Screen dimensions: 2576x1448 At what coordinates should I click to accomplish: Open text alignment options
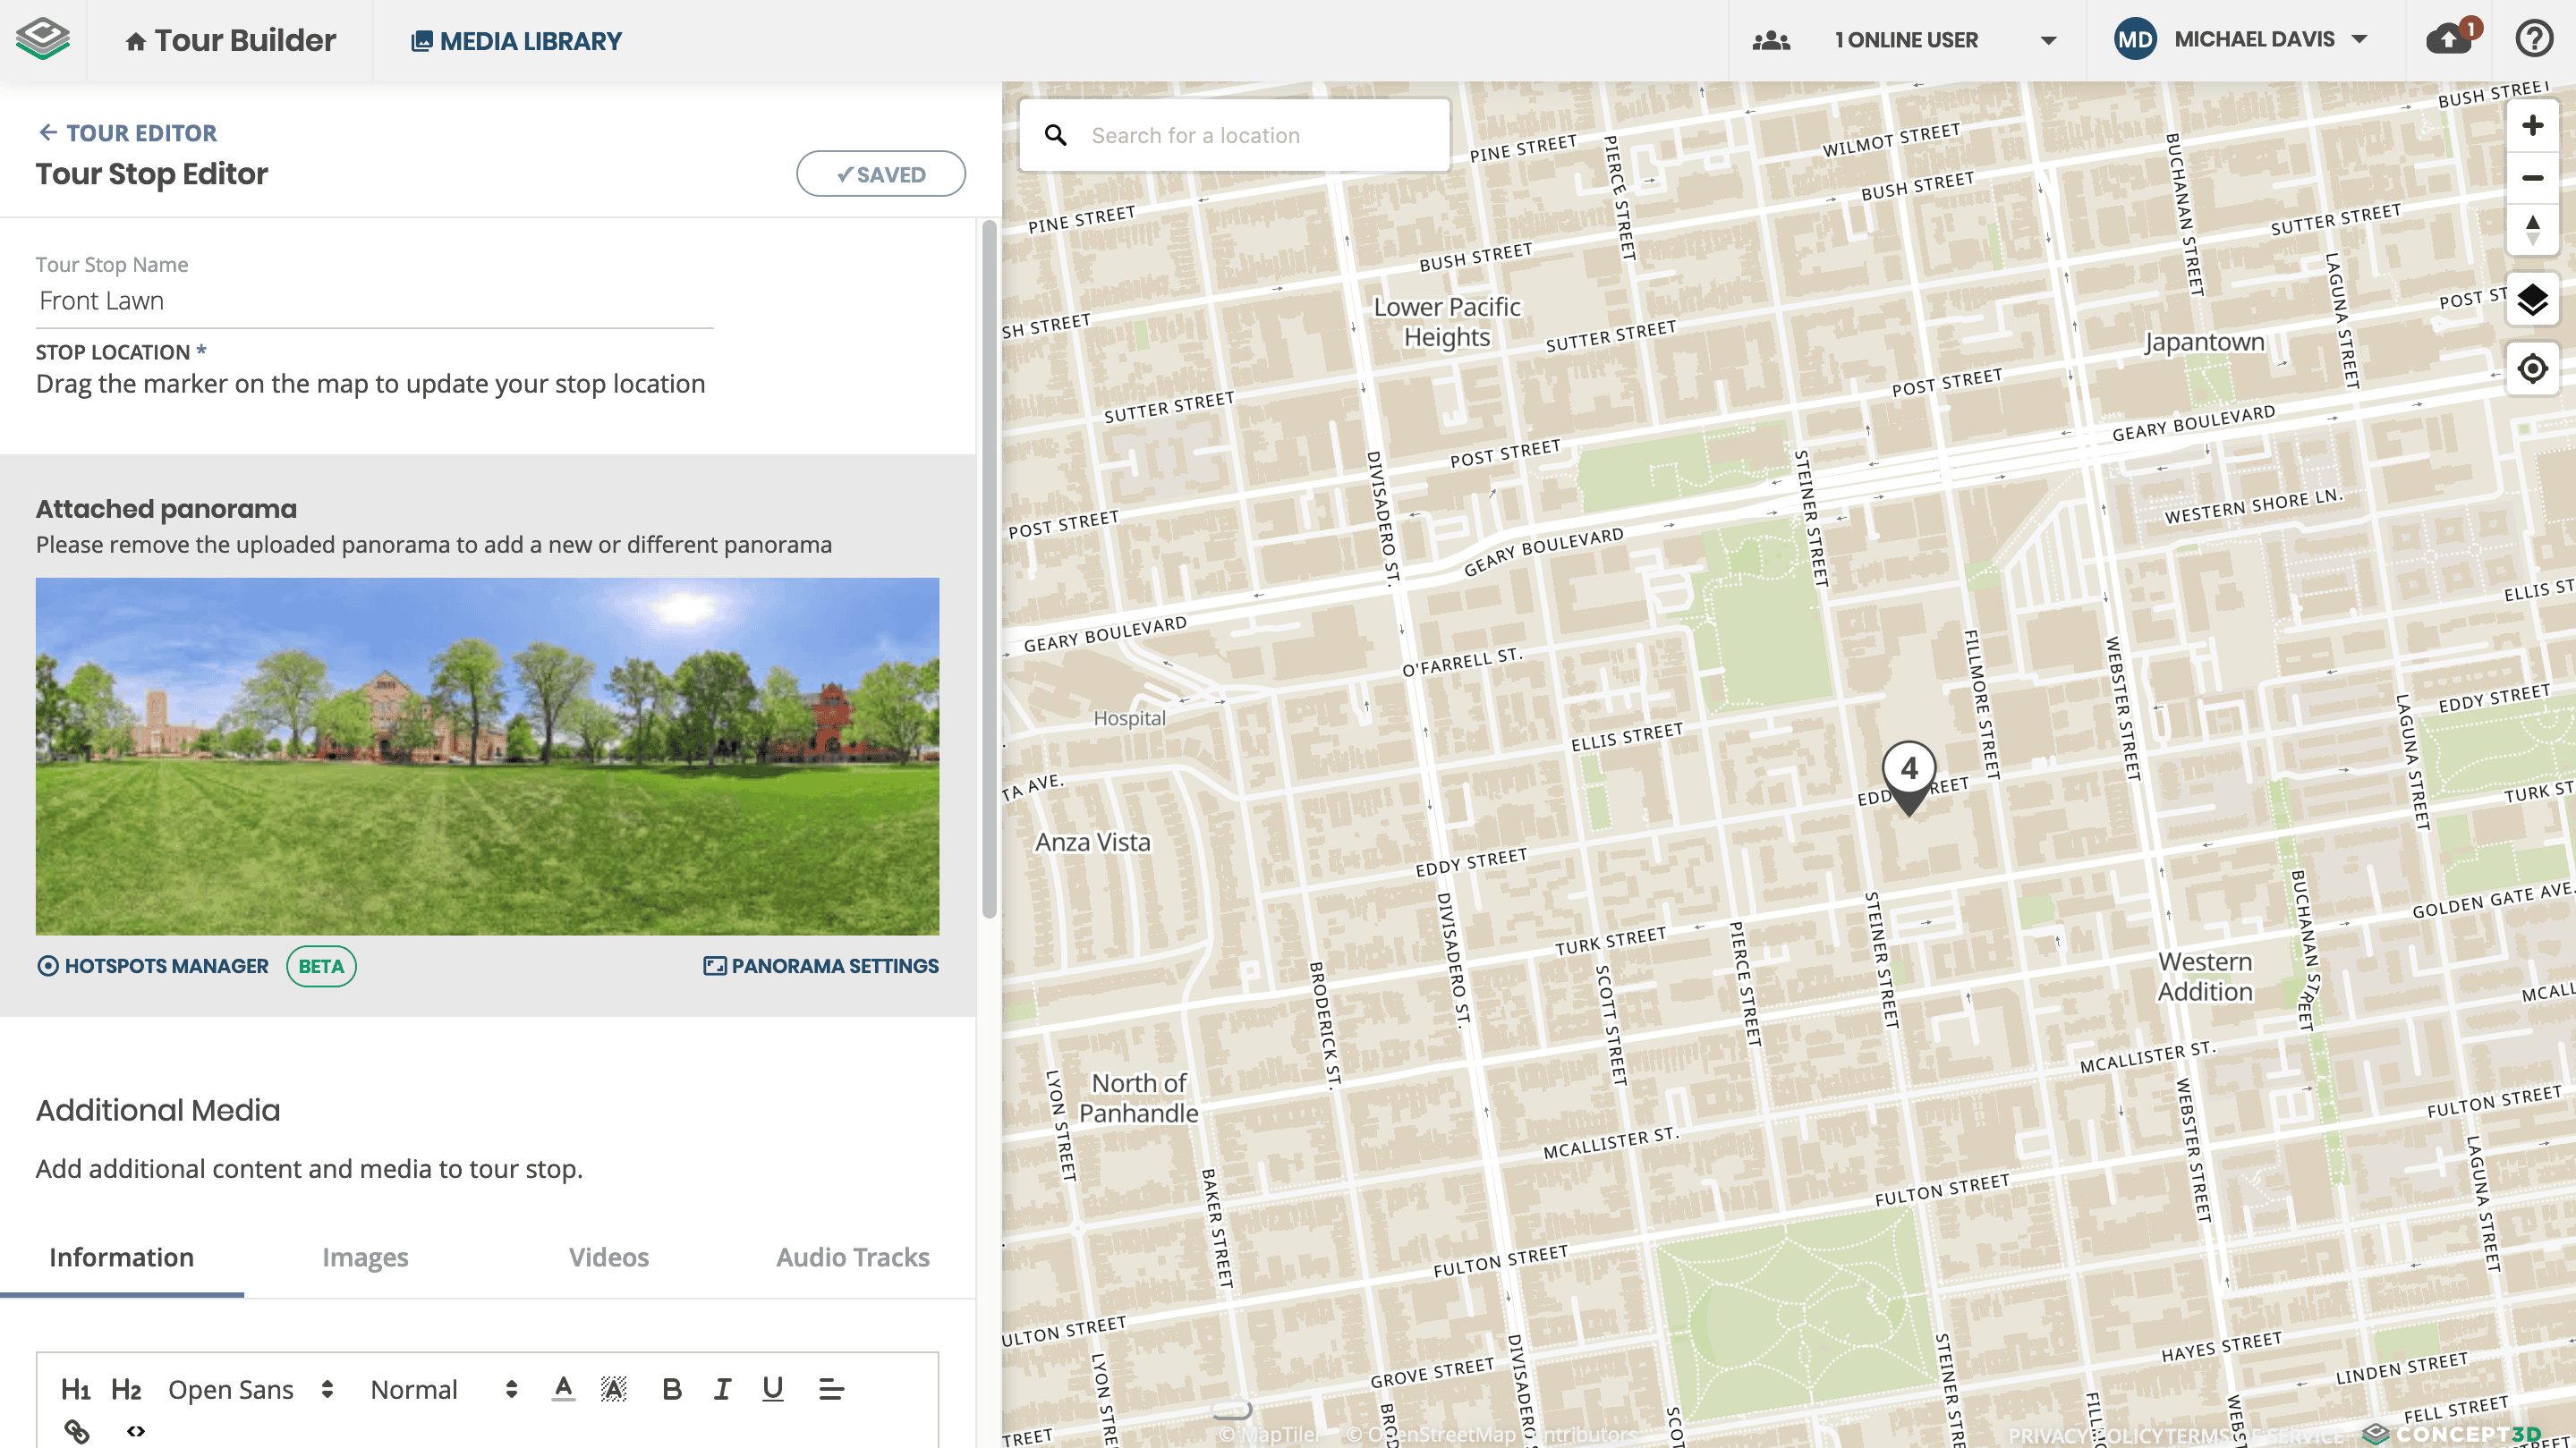[831, 1389]
